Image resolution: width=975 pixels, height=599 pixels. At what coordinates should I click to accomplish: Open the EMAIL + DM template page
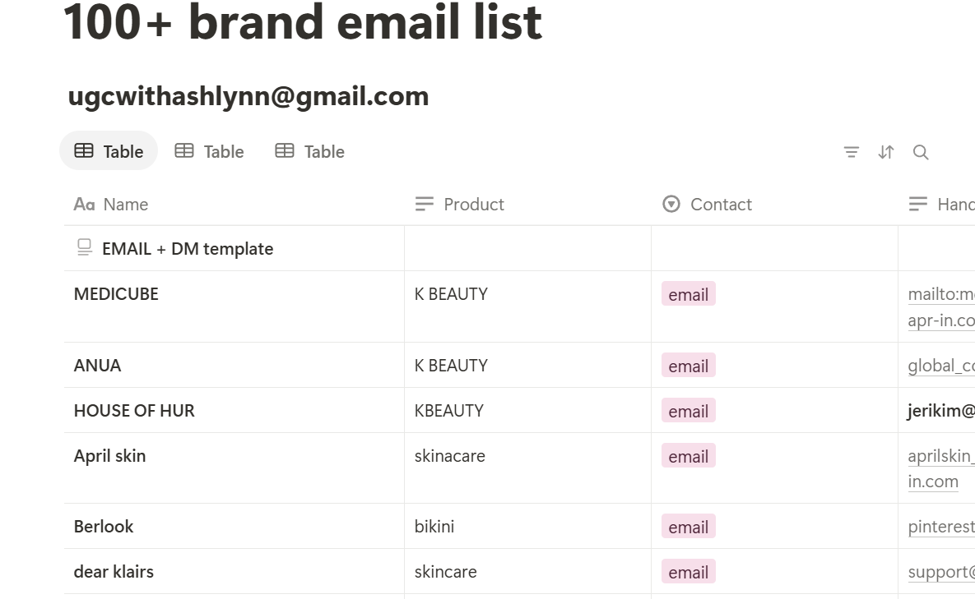pyautogui.click(x=188, y=248)
